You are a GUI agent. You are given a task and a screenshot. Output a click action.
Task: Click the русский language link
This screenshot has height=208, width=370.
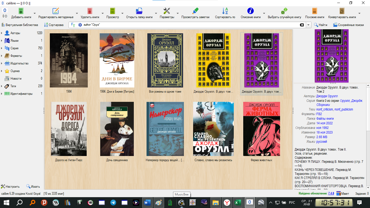322,142
